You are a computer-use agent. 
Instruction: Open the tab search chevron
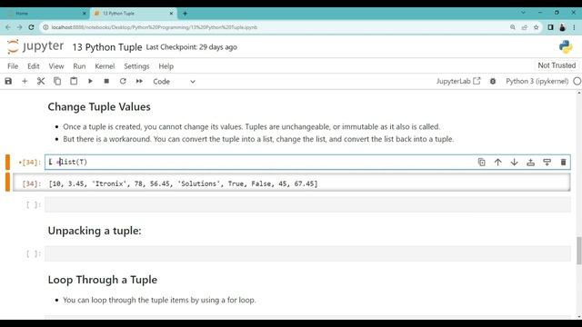[523, 13]
